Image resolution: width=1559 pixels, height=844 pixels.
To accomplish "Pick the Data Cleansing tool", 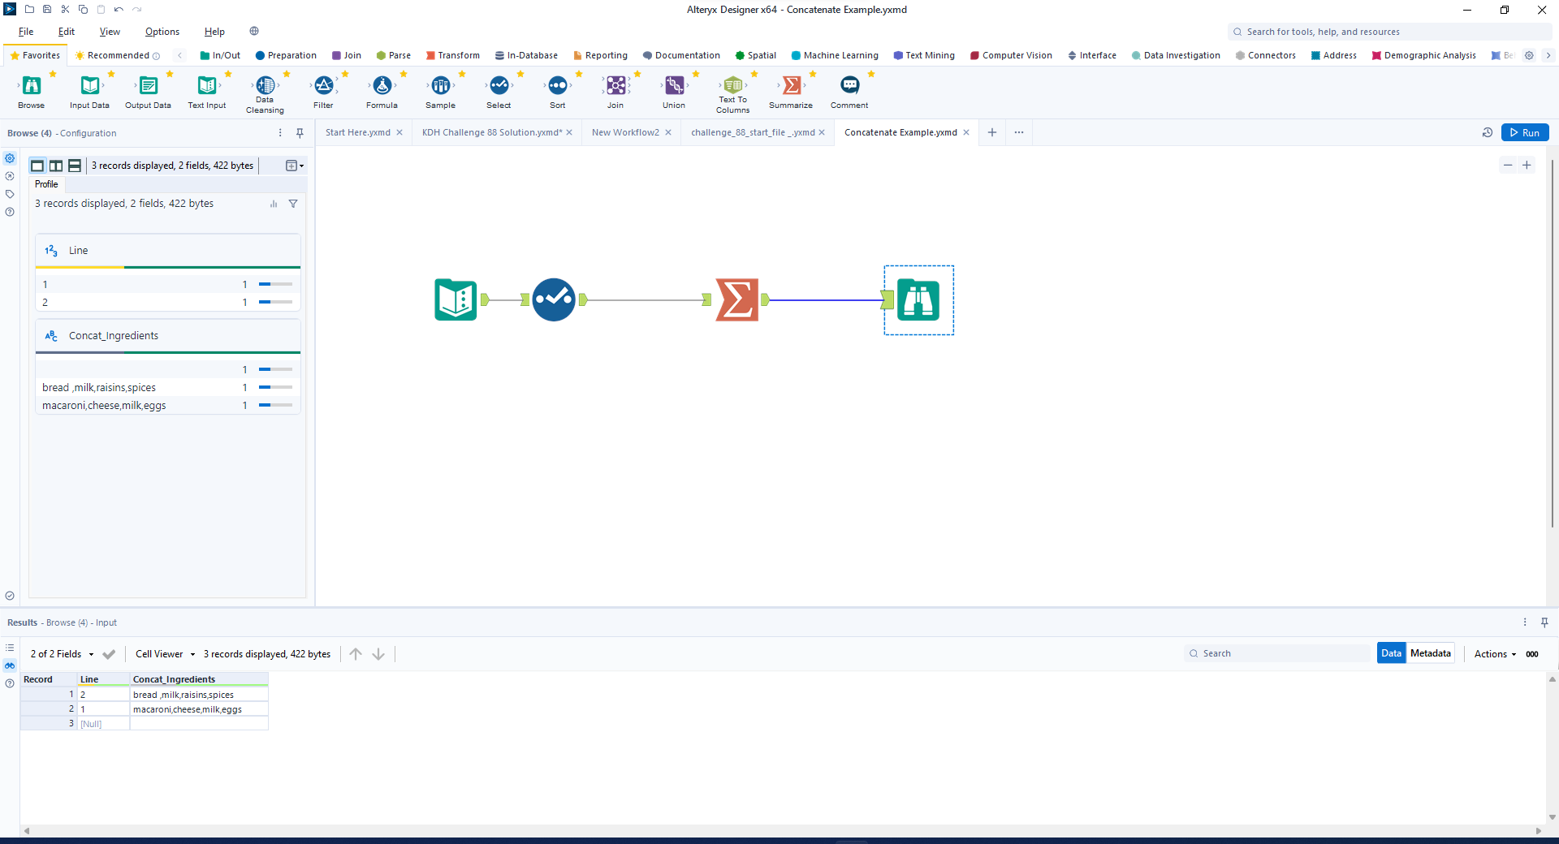I will [266, 93].
